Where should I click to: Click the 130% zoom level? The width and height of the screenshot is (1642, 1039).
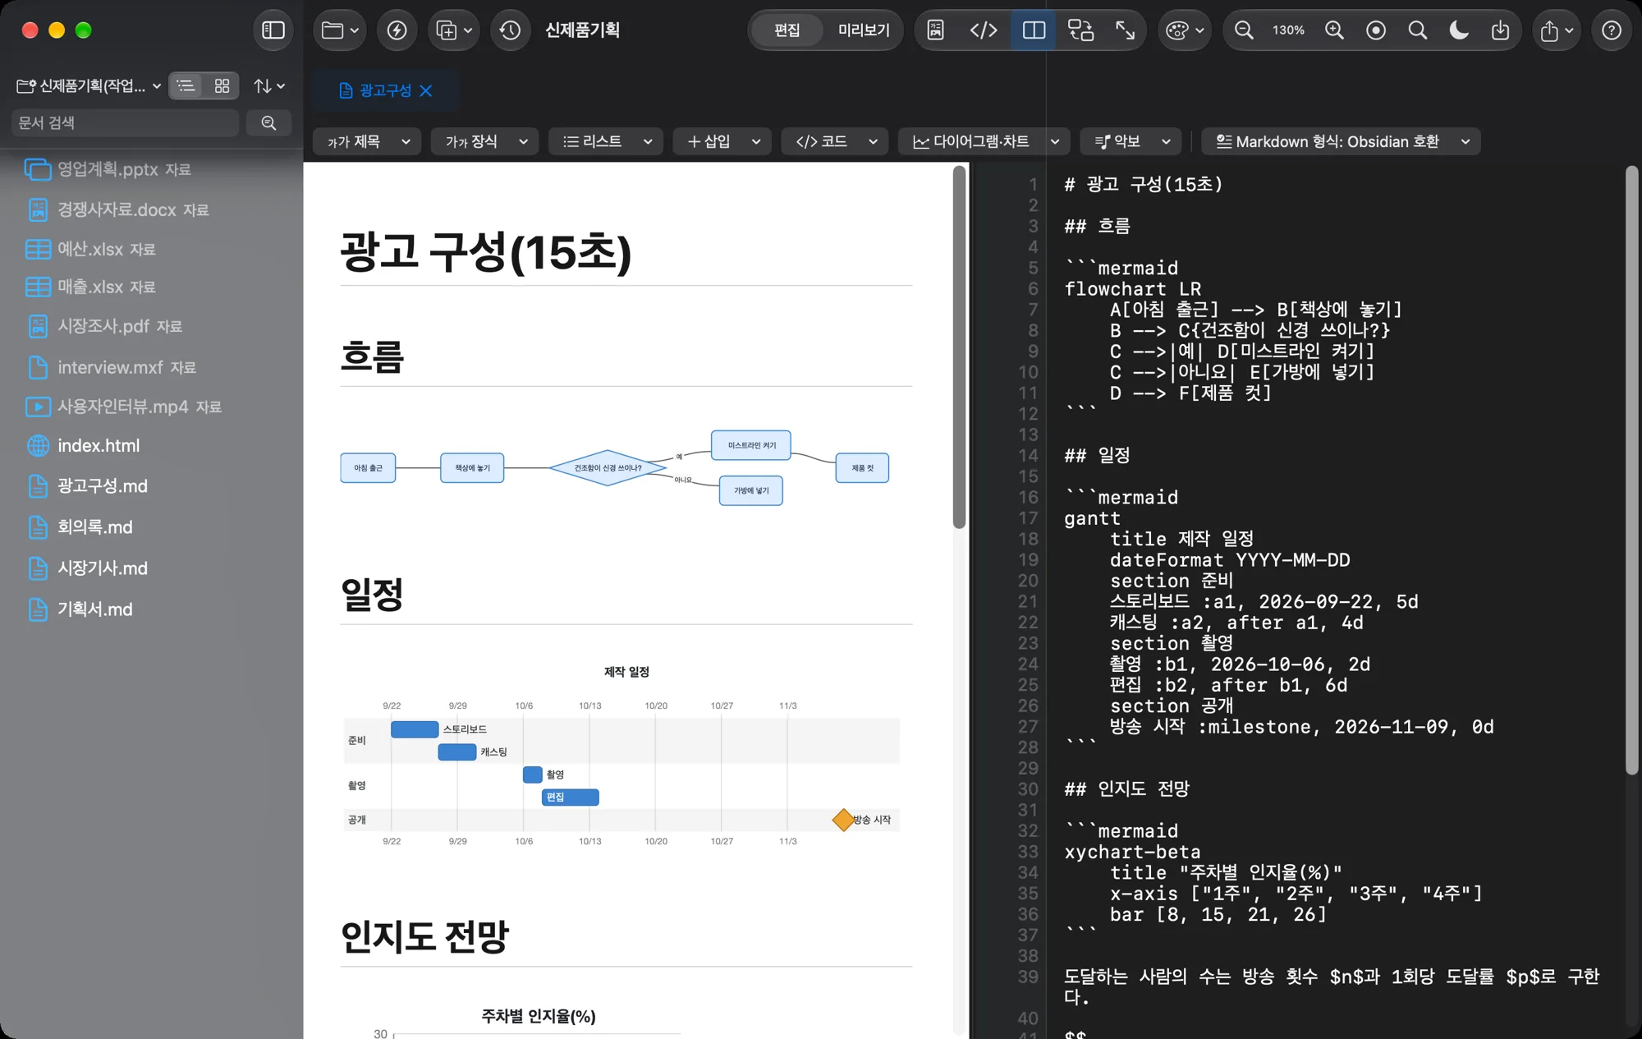tap(1288, 30)
